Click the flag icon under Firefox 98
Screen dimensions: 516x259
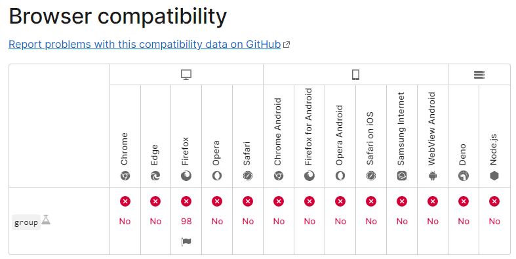pos(186,242)
